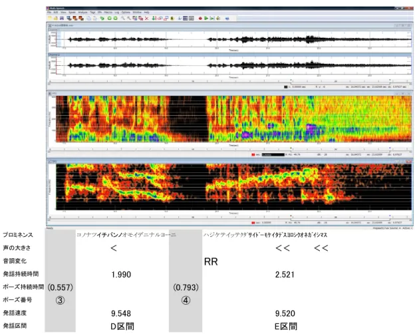Click the bottom panel horizontal scrollbar
Image resolution: width=415 pixels, height=334 pixels.
point(230,220)
